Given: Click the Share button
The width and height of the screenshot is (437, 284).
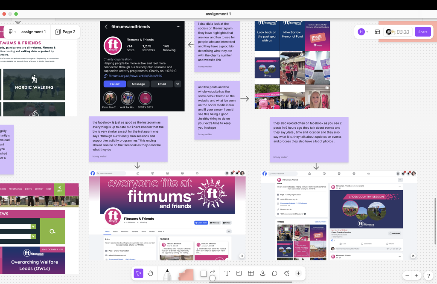Looking at the screenshot, I should click(422, 32).
